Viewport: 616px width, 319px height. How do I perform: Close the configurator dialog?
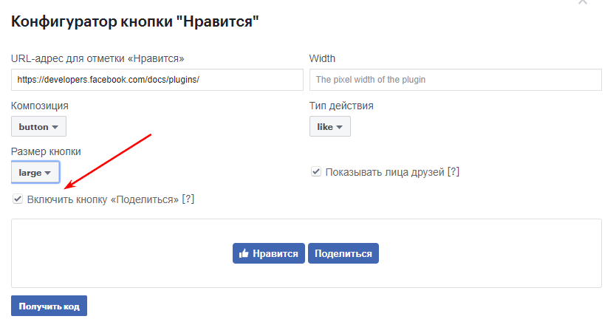[583, 2]
